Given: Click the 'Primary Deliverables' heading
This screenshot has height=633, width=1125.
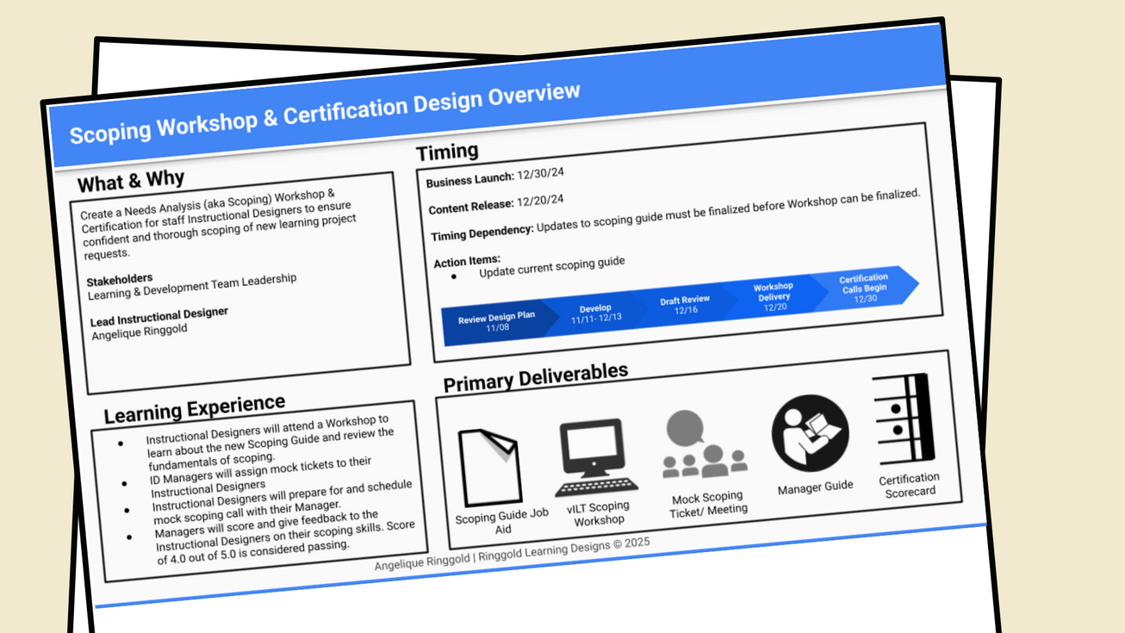Looking at the screenshot, I should [536, 376].
